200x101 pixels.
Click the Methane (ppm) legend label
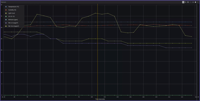[x=13, y=19]
